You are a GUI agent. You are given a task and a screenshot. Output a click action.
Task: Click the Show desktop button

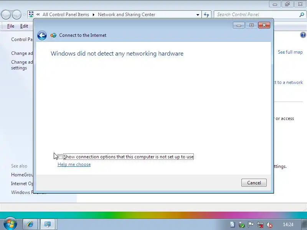click(x=304, y=224)
